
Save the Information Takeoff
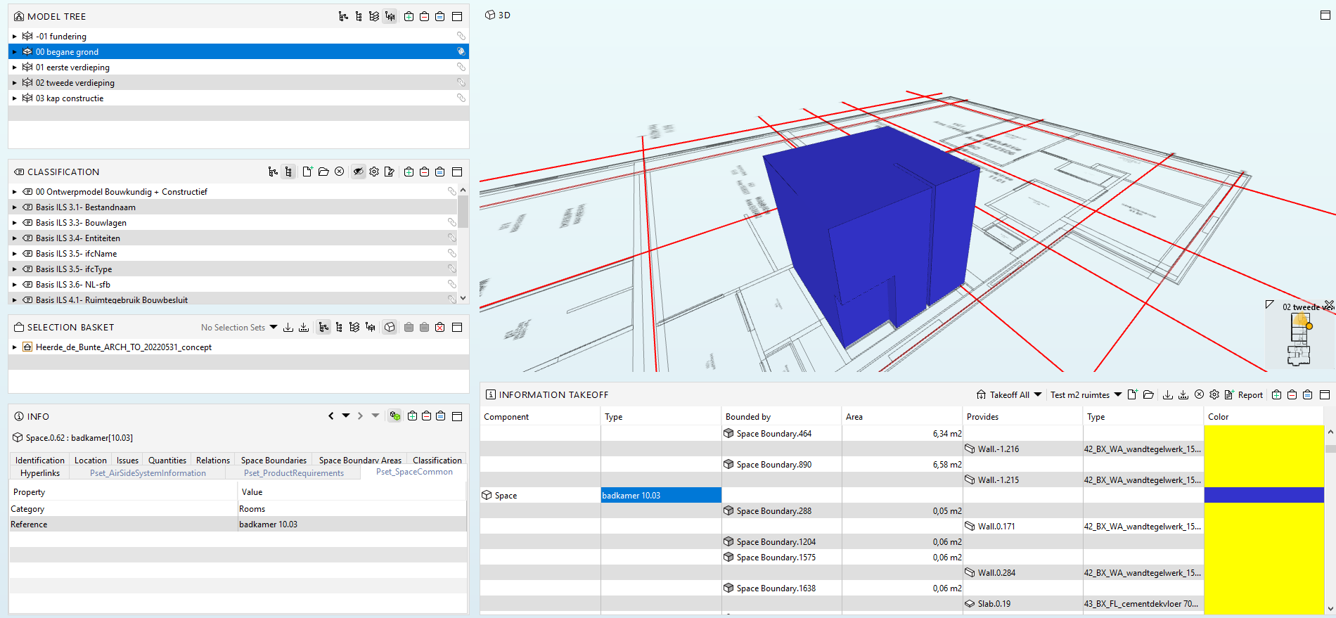1168,394
